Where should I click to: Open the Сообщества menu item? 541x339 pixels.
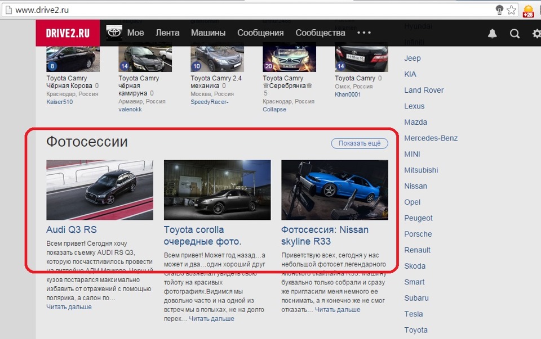click(320, 33)
